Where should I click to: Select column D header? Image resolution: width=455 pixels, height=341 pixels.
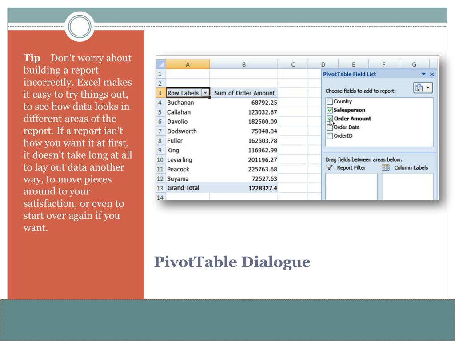(323, 64)
